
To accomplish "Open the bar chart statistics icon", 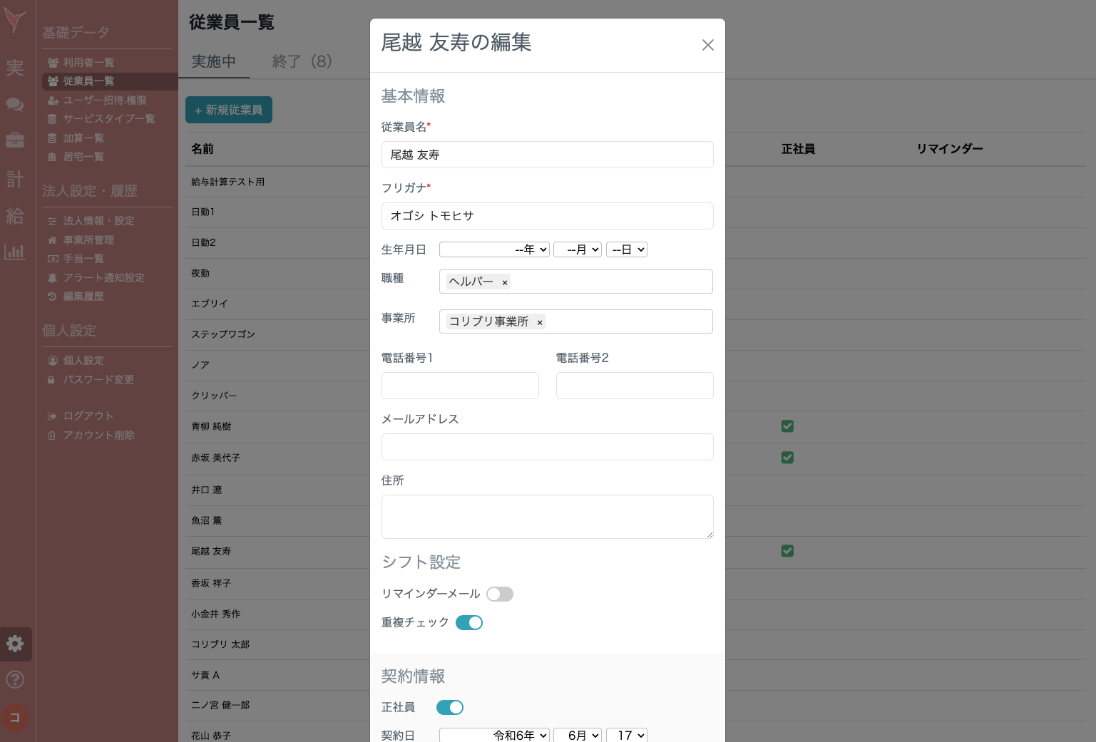I will [x=14, y=252].
